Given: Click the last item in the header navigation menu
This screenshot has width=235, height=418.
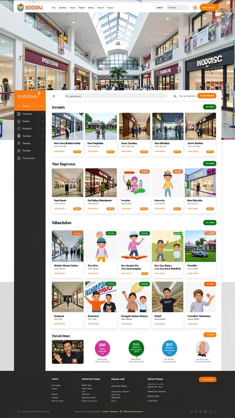Looking at the screenshot, I should [110, 8].
